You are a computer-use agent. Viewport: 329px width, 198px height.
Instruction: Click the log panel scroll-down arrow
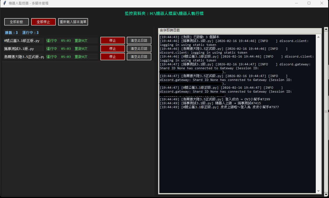318,191
